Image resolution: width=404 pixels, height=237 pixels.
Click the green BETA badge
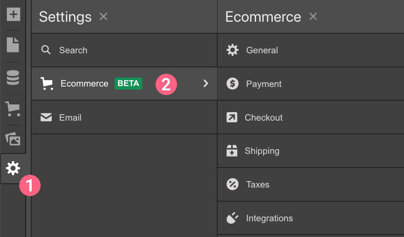point(128,84)
